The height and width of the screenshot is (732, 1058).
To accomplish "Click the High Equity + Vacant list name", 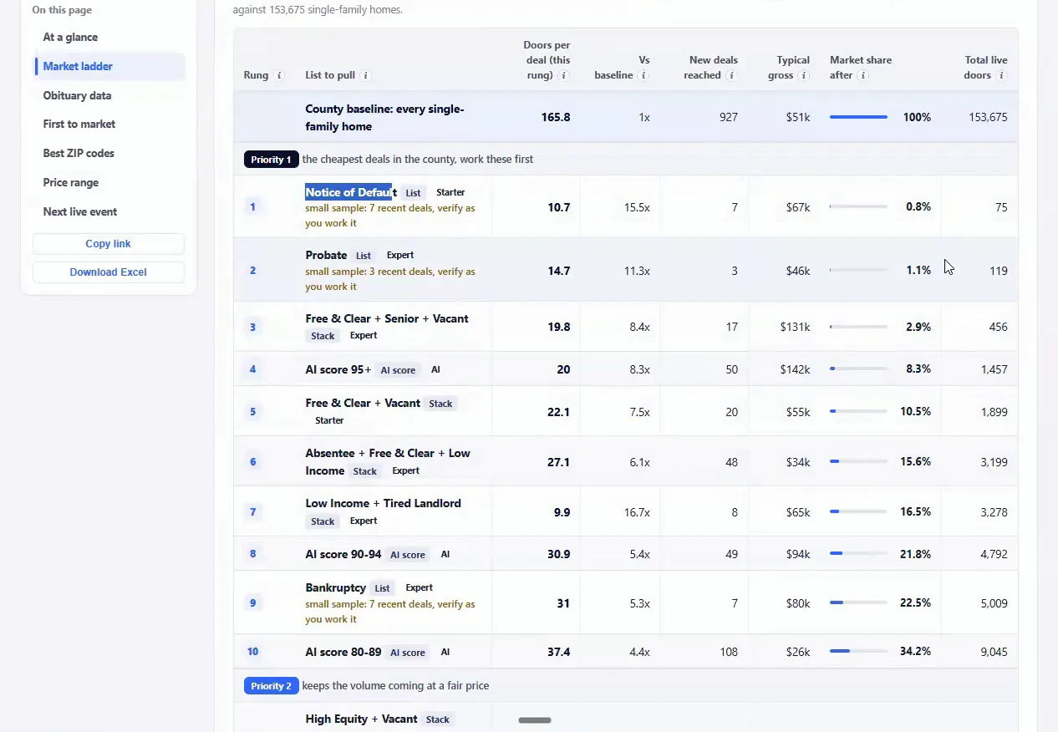I will click(x=361, y=719).
